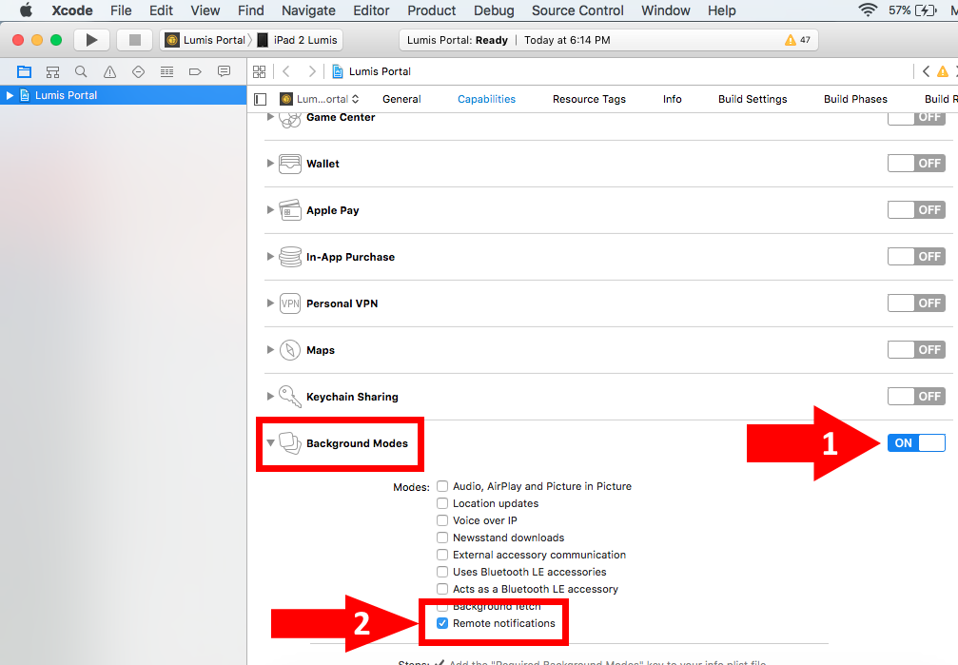
Task: Uncheck Remote notifications mode
Action: 442,623
